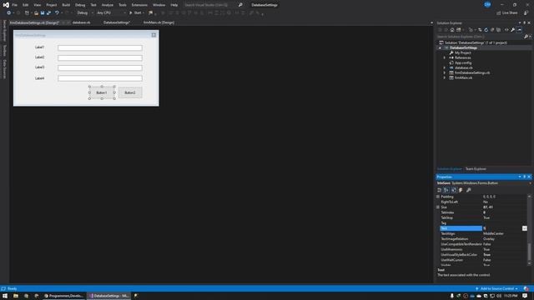Click the account avatar in title bar
The width and height of the screenshot is (534, 300).
(487, 4)
